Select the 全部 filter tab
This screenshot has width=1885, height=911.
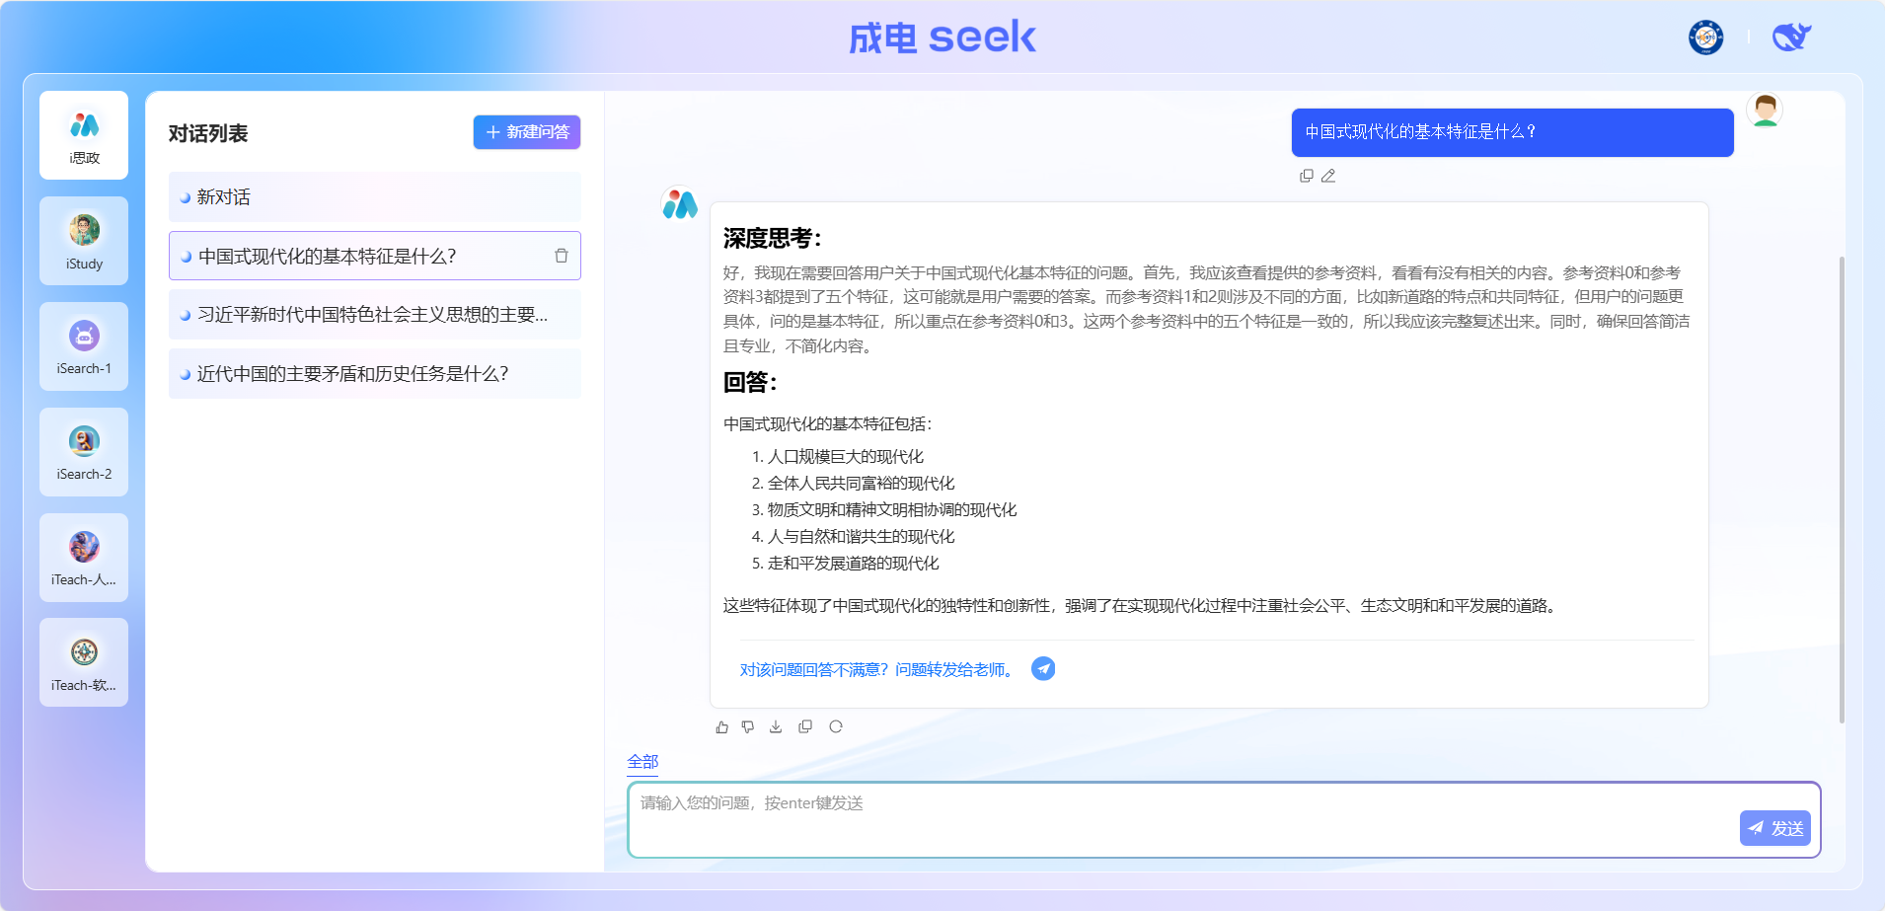pyautogui.click(x=642, y=761)
